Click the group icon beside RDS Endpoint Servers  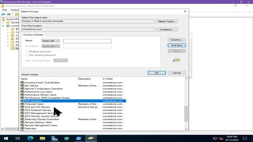22,110
